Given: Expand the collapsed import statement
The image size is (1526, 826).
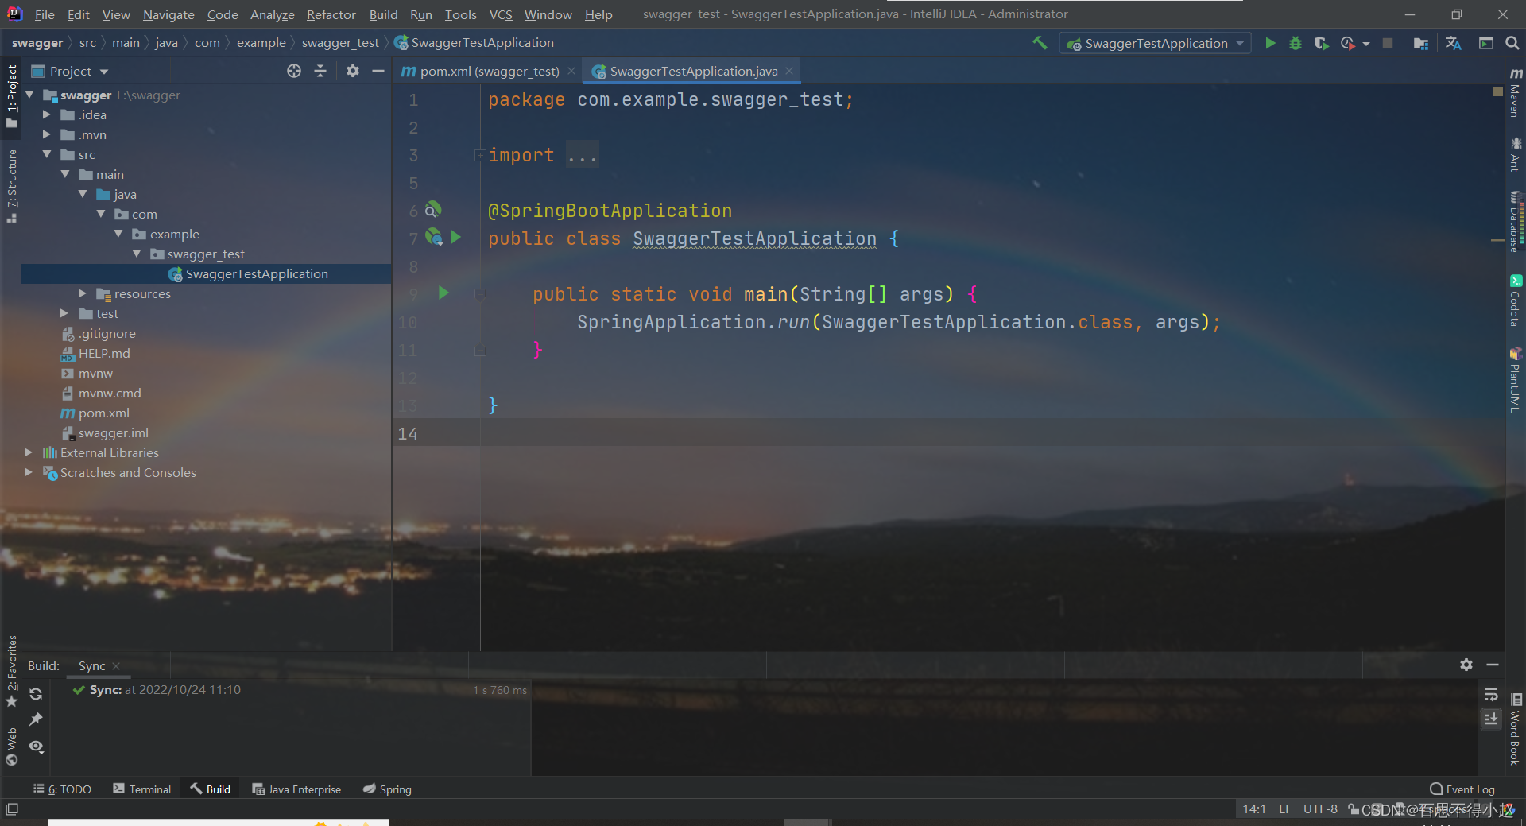Looking at the screenshot, I should 480,155.
